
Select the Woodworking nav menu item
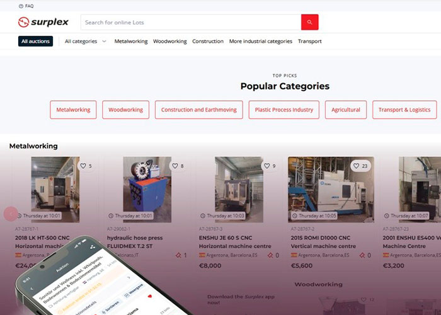(x=170, y=42)
